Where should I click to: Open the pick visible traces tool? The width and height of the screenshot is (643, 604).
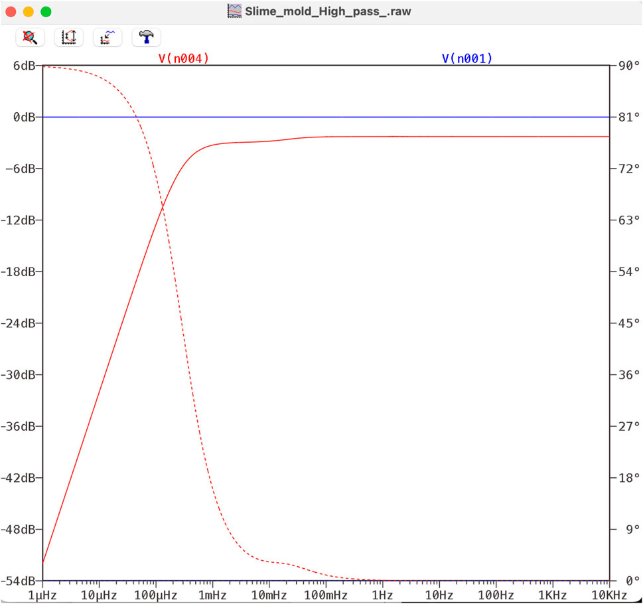coord(107,38)
